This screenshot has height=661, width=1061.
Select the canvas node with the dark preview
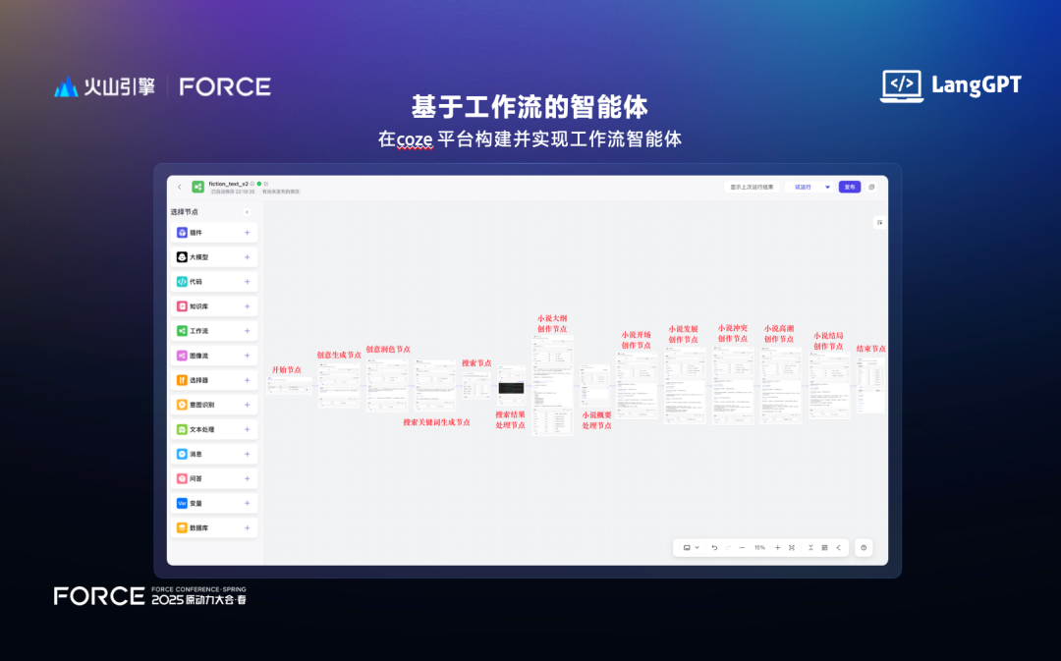click(x=511, y=386)
